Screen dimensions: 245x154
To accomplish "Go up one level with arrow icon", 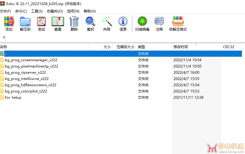I will point(4,37).
